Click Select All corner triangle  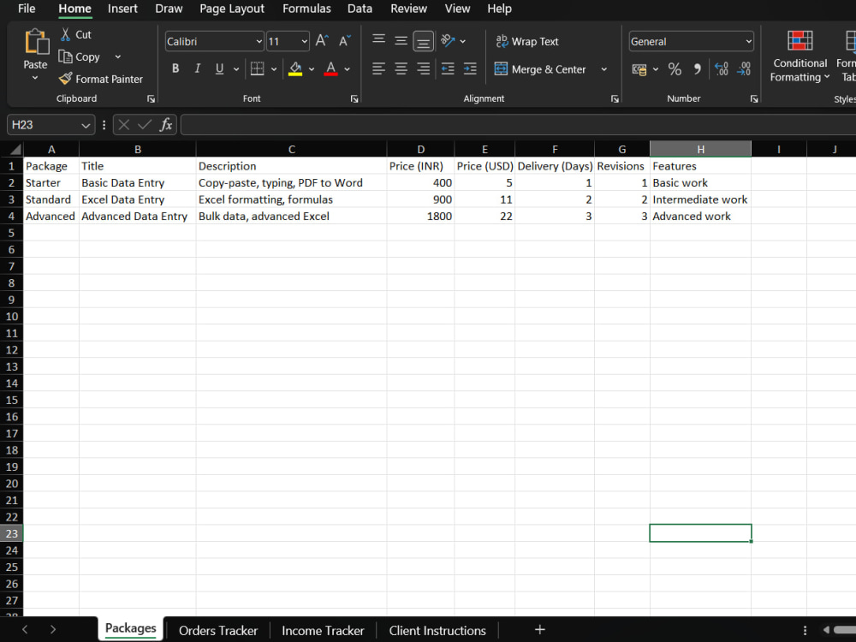click(15, 149)
